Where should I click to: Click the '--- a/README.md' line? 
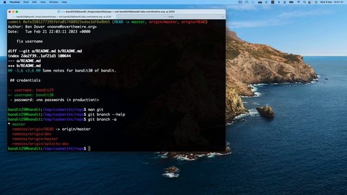(24, 61)
